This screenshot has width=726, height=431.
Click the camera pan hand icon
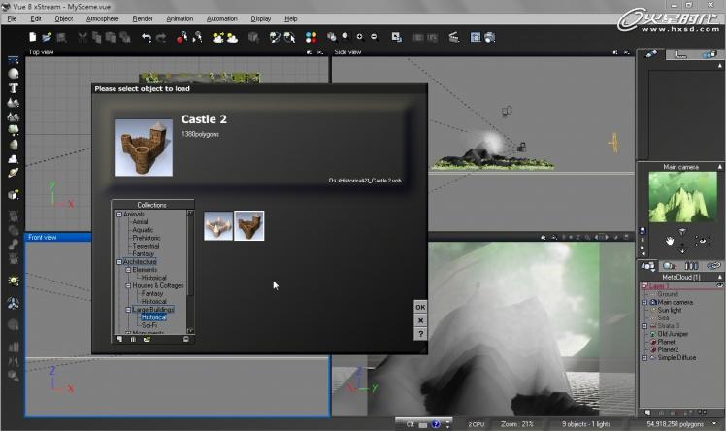(x=670, y=241)
